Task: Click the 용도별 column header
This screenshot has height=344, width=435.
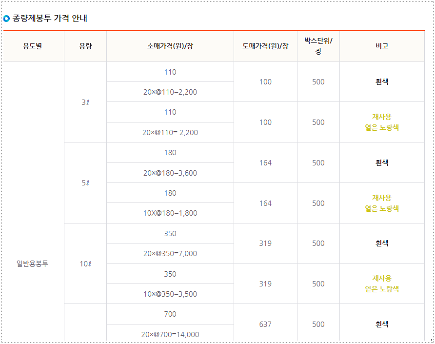Action: click(34, 46)
